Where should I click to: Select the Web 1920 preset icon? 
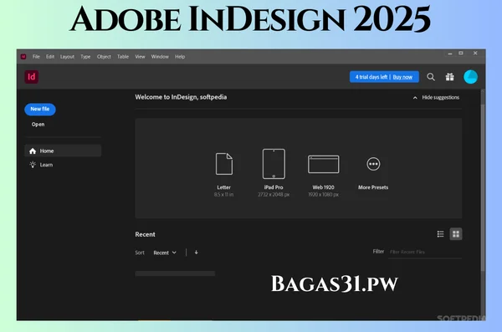tap(323, 164)
